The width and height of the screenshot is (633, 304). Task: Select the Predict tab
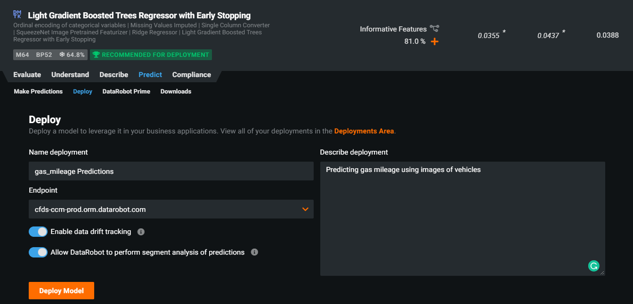click(150, 75)
